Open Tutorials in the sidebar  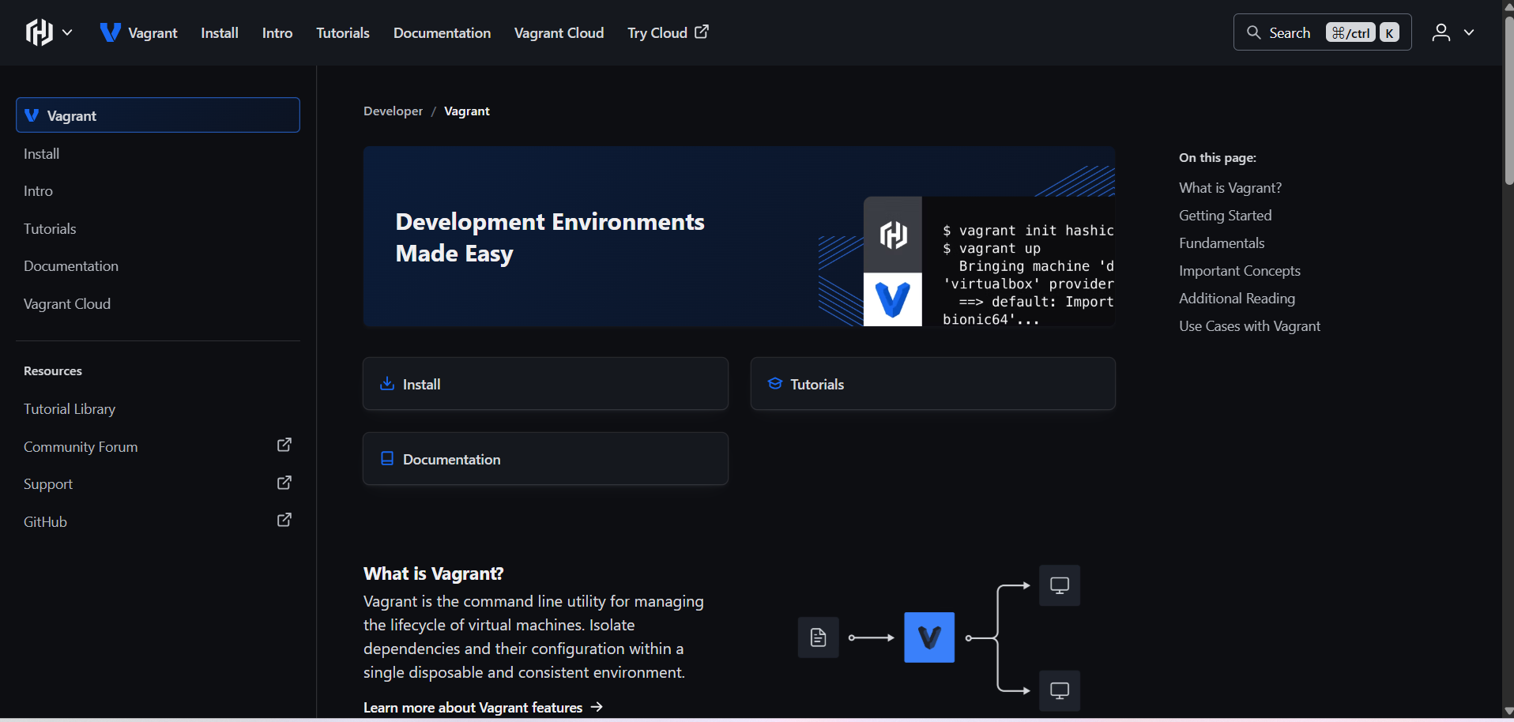(x=50, y=229)
